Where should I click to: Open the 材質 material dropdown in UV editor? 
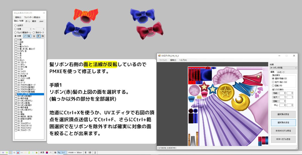(283, 68)
